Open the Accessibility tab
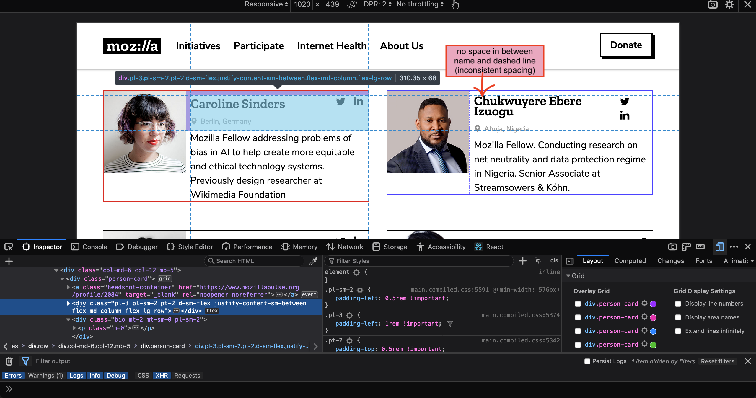Viewport: 756px width, 398px height. click(x=441, y=247)
